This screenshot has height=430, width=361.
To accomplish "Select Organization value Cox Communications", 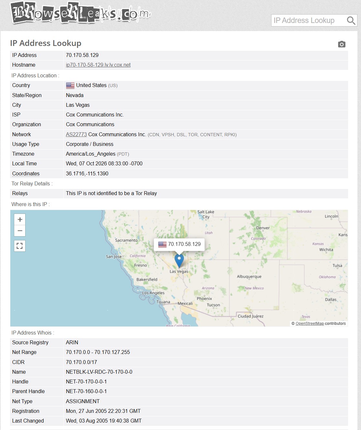I will pyautogui.click(x=90, y=124).
